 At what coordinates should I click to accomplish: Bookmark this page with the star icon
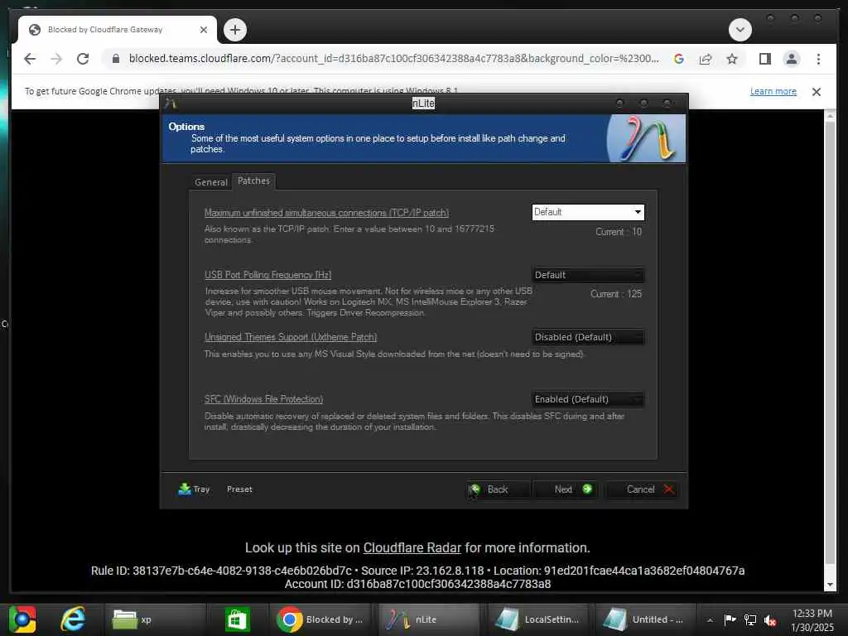732,59
